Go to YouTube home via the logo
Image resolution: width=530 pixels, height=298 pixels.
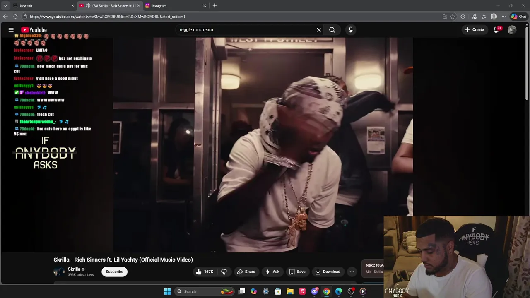pos(34,30)
